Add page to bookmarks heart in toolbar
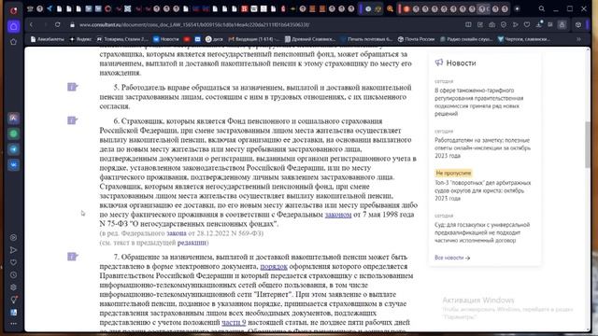This screenshot has width=598, height=336. pos(527,25)
